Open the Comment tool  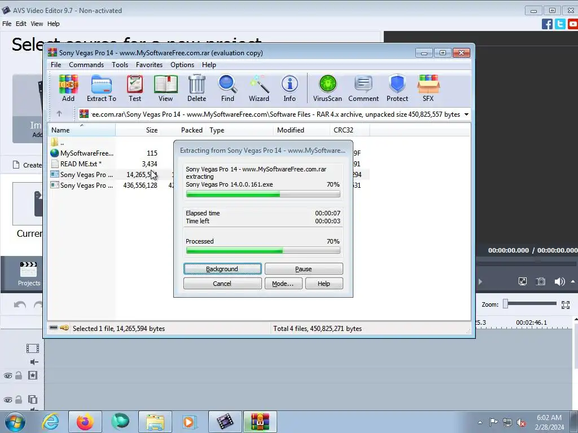pyautogui.click(x=364, y=89)
